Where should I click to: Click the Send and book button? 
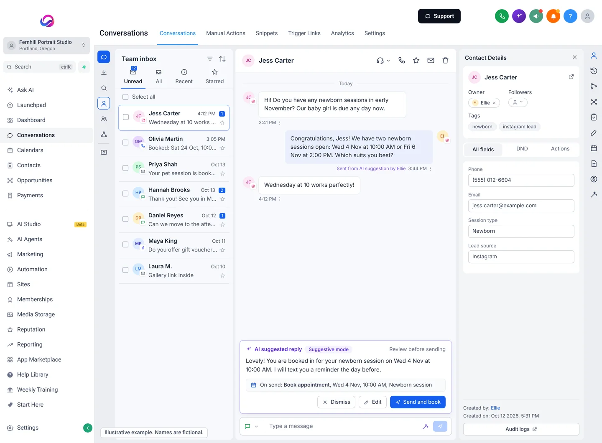point(418,402)
